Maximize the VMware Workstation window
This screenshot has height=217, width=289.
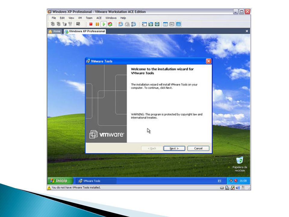click(241, 12)
